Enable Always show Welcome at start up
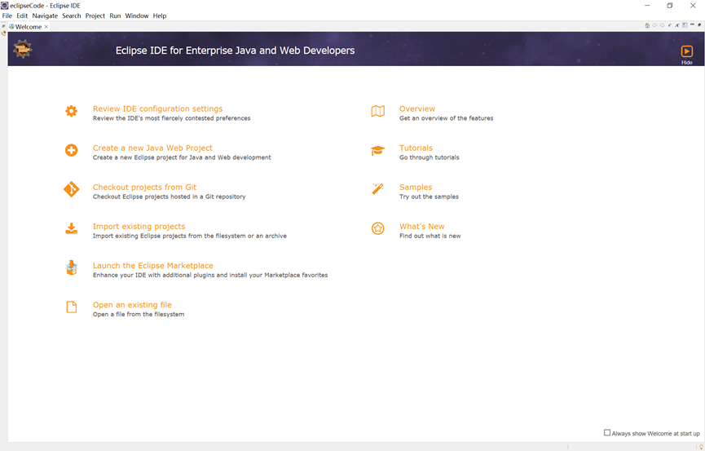The image size is (705, 451). pos(607,432)
